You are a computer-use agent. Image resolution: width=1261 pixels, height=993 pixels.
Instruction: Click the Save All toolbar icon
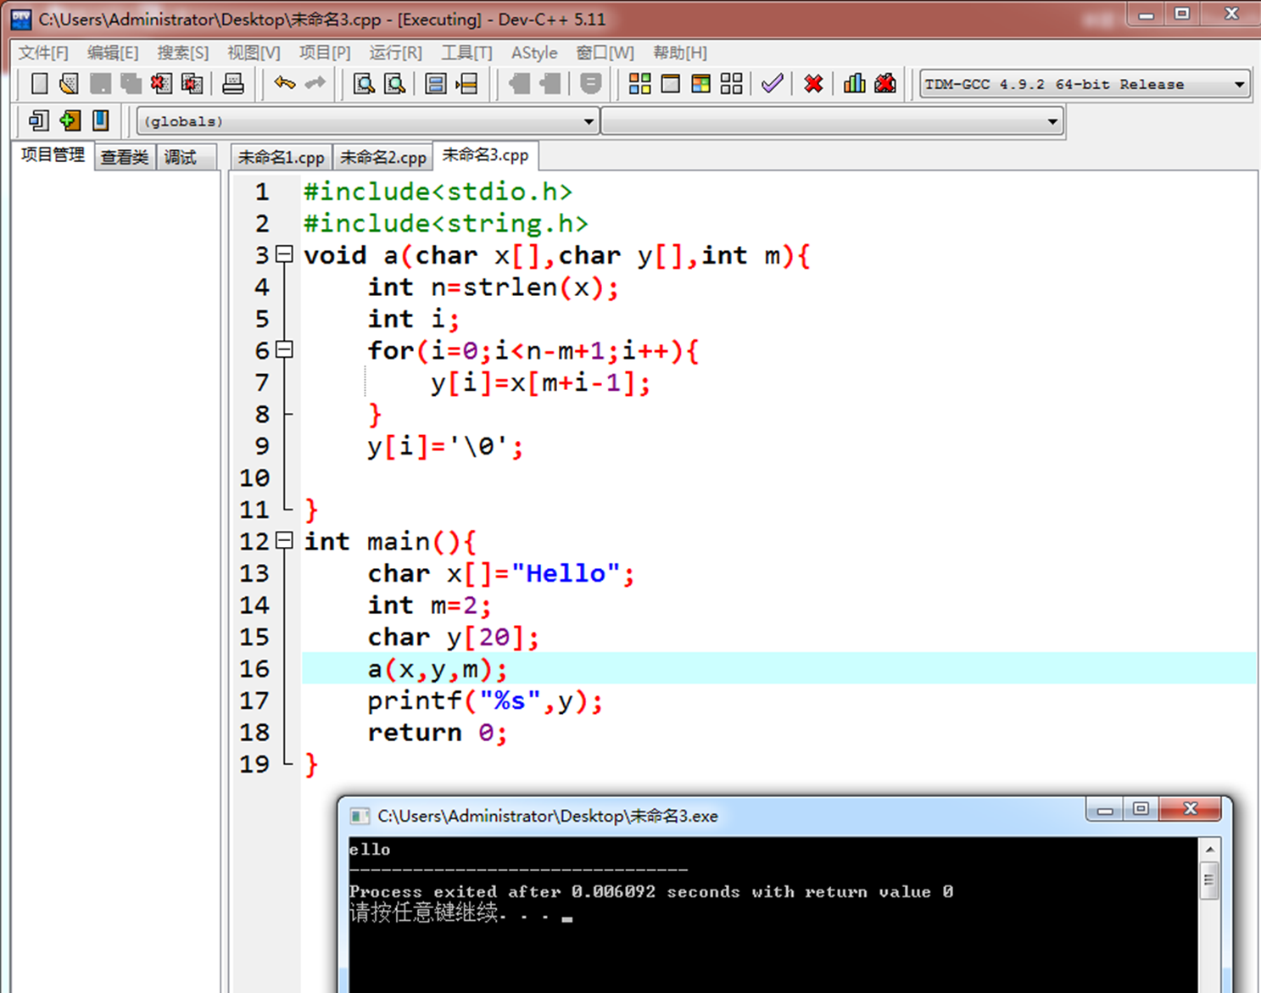131,83
